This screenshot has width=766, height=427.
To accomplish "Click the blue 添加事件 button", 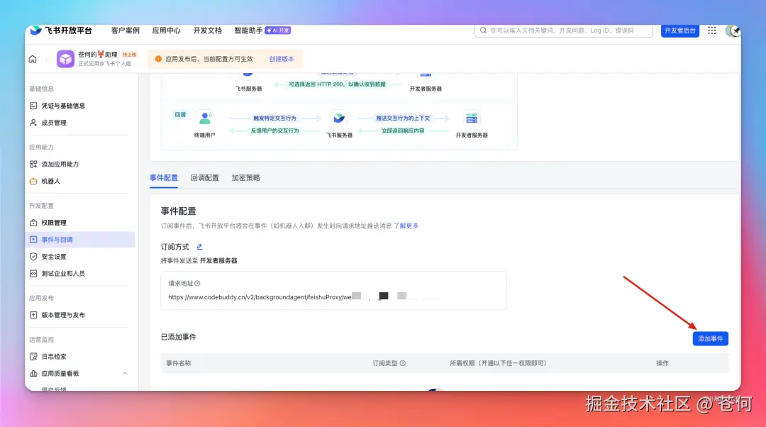I will (x=710, y=338).
